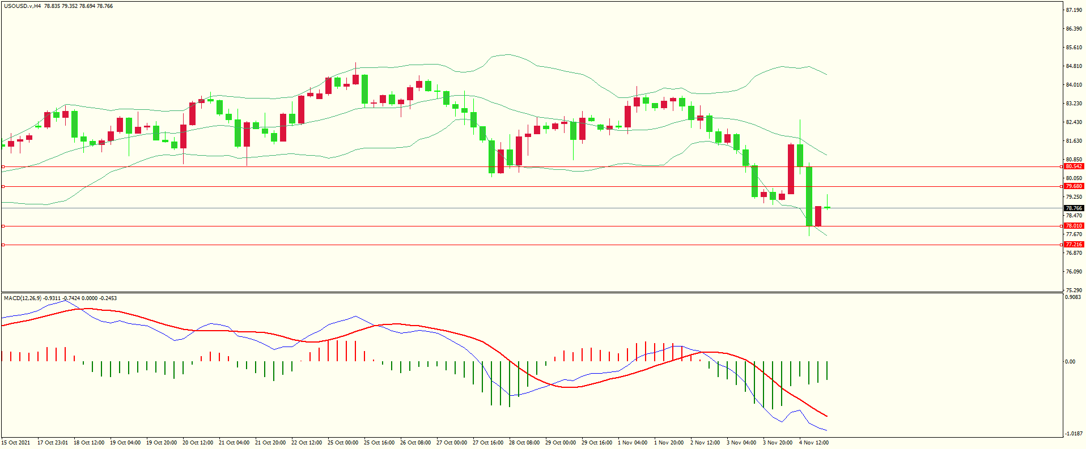Click the 2 Nov 12:00 time label
Viewport: 1086px width, 449px height.
pos(705,443)
